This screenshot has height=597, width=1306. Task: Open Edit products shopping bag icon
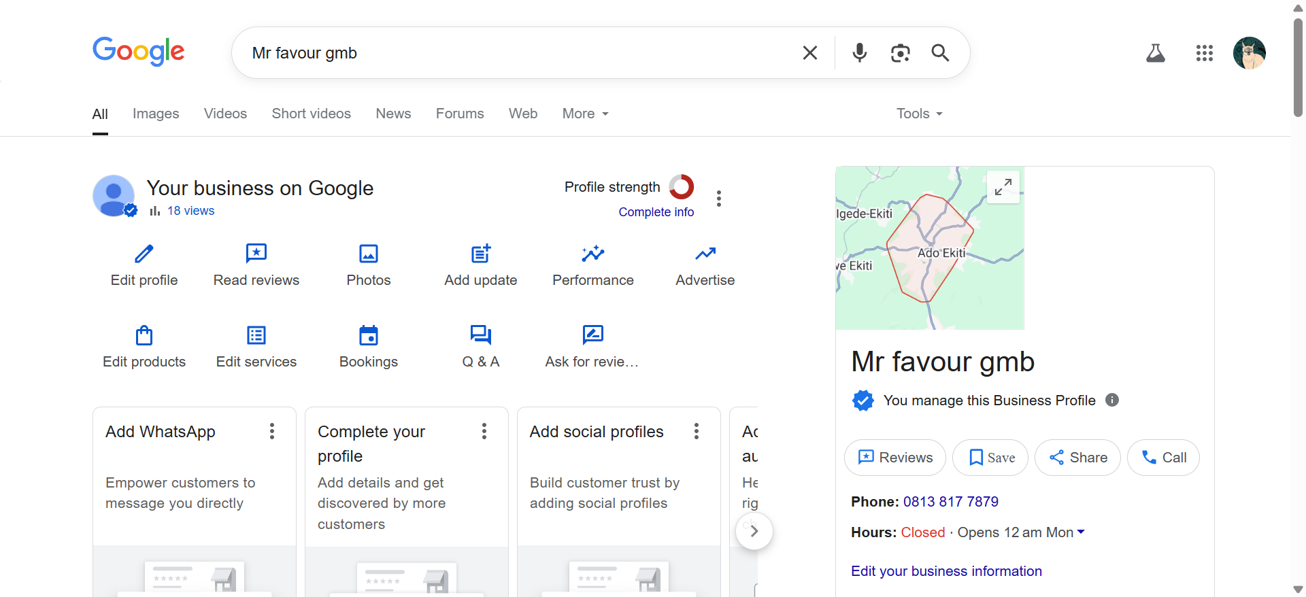[144, 336]
